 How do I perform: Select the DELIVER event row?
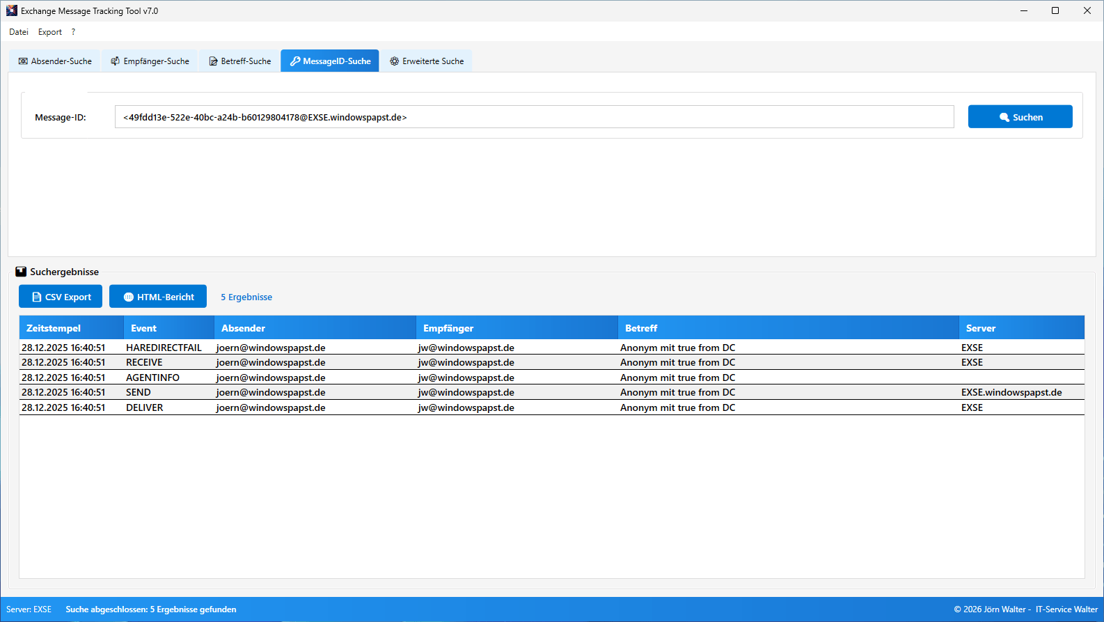tap(145, 407)
